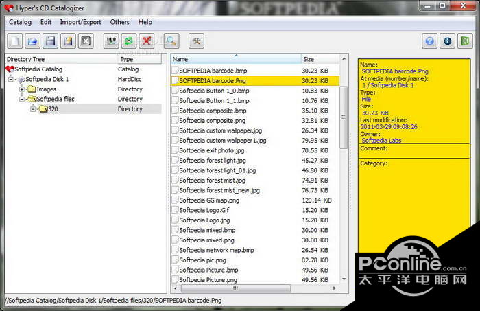This screenshot has width=480, height=311.
Task: Open a catalog via the blue folder icon
Action: pyautogui.click(x=32, y=41)
